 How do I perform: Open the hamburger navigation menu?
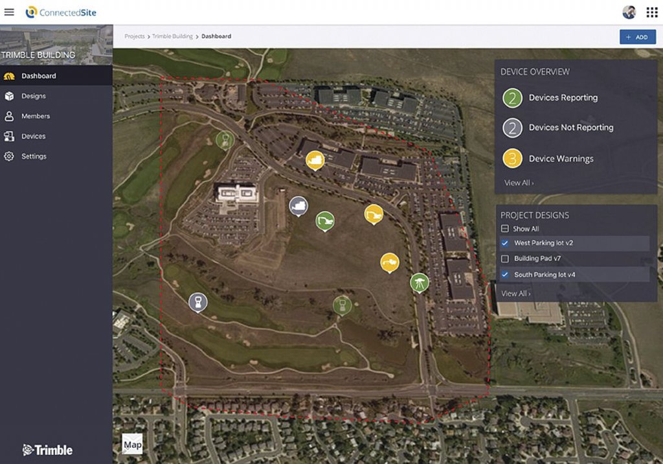pyautogui.click(x=9, y=12)
